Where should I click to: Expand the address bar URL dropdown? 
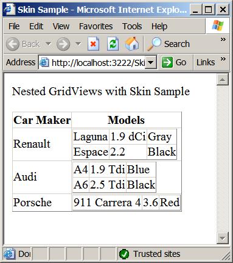151,62
